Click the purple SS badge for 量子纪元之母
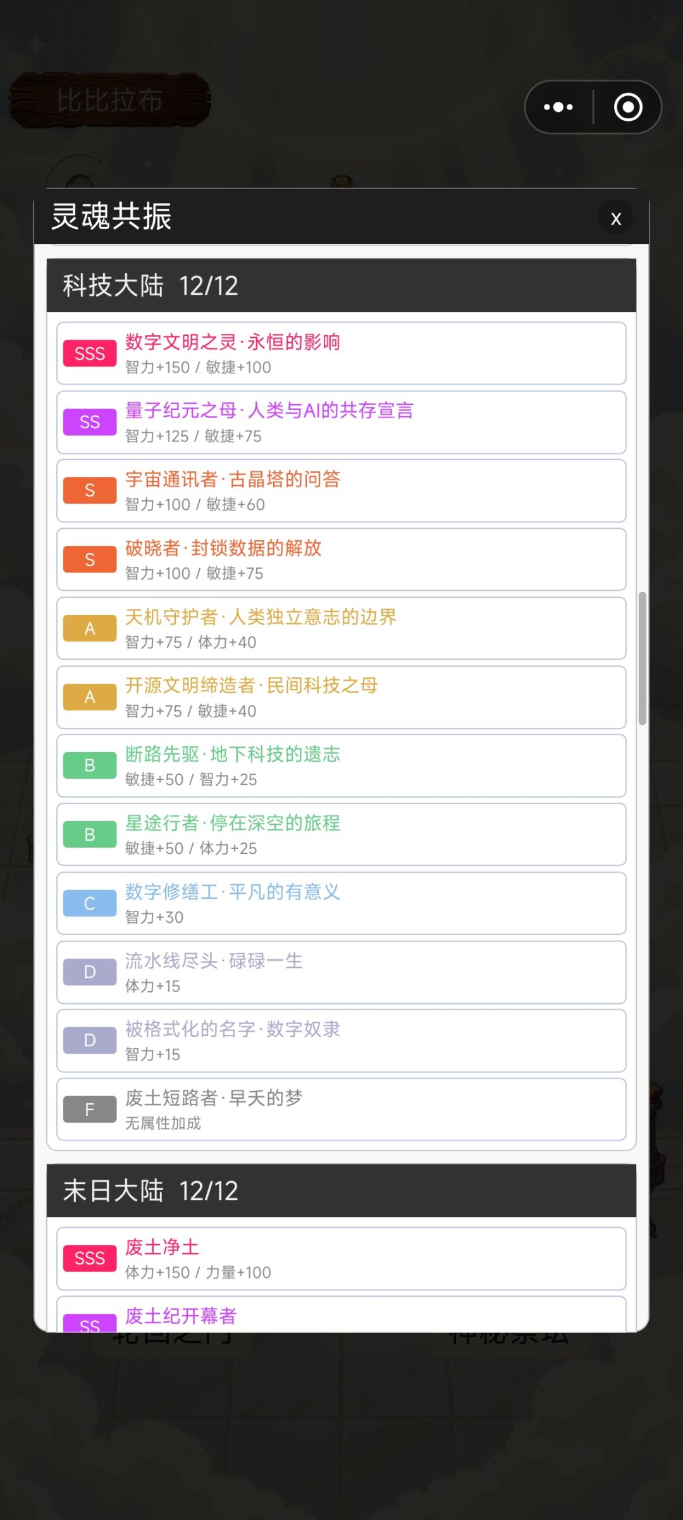The image size is (683, 1520). pos(90,422)
